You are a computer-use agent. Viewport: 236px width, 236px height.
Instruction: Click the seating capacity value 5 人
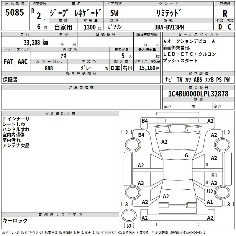[x=127, y=56]
